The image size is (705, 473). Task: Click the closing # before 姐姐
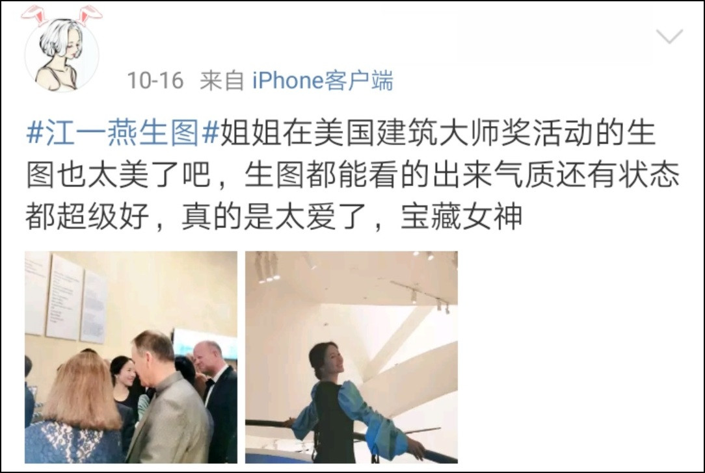pos(211,133)
